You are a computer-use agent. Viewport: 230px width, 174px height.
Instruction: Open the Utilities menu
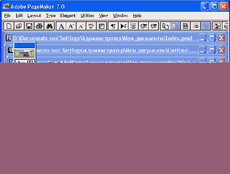[87, 16]
